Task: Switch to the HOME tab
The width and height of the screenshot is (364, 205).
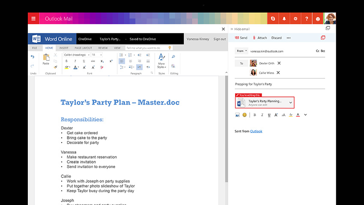Action: (x=49, y=48)
